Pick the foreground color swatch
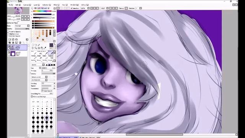245x138 pixels. point(51,45)
